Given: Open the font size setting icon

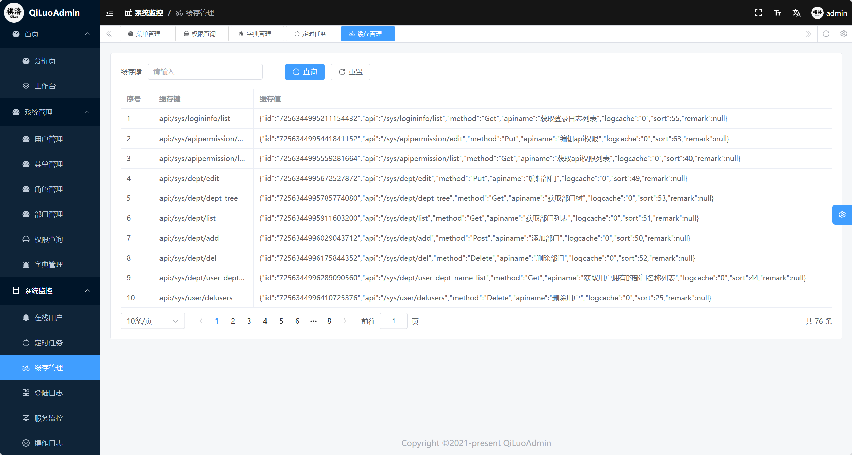Looking at the screenshot, I should (777, 13).
